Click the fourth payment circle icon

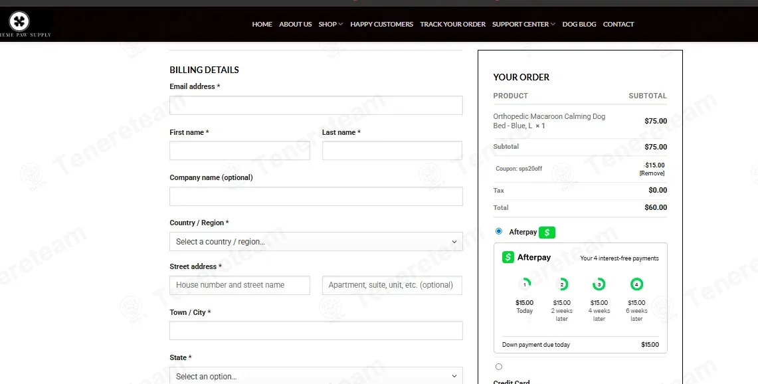[x=636, y=284]
